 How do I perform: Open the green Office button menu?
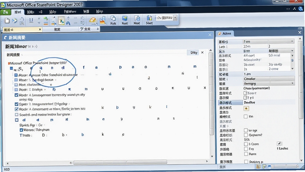5,12
